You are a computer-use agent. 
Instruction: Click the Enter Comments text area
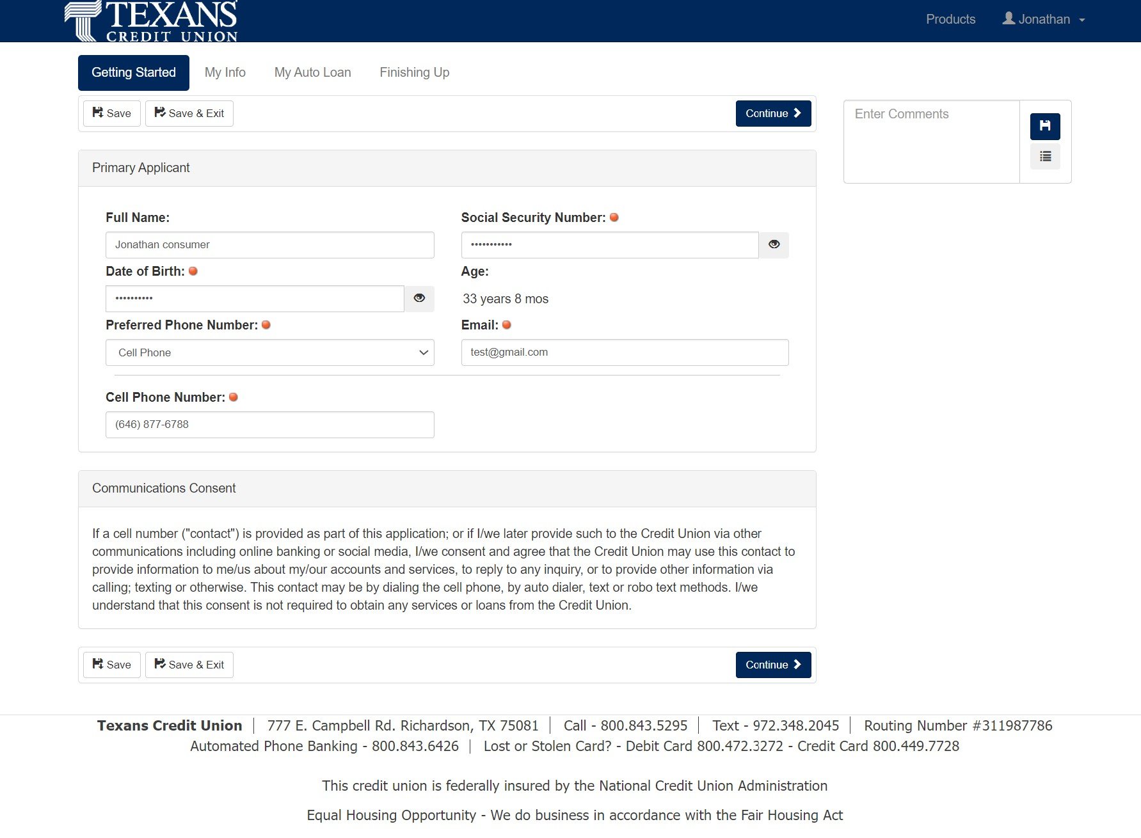tap(932, 141)
